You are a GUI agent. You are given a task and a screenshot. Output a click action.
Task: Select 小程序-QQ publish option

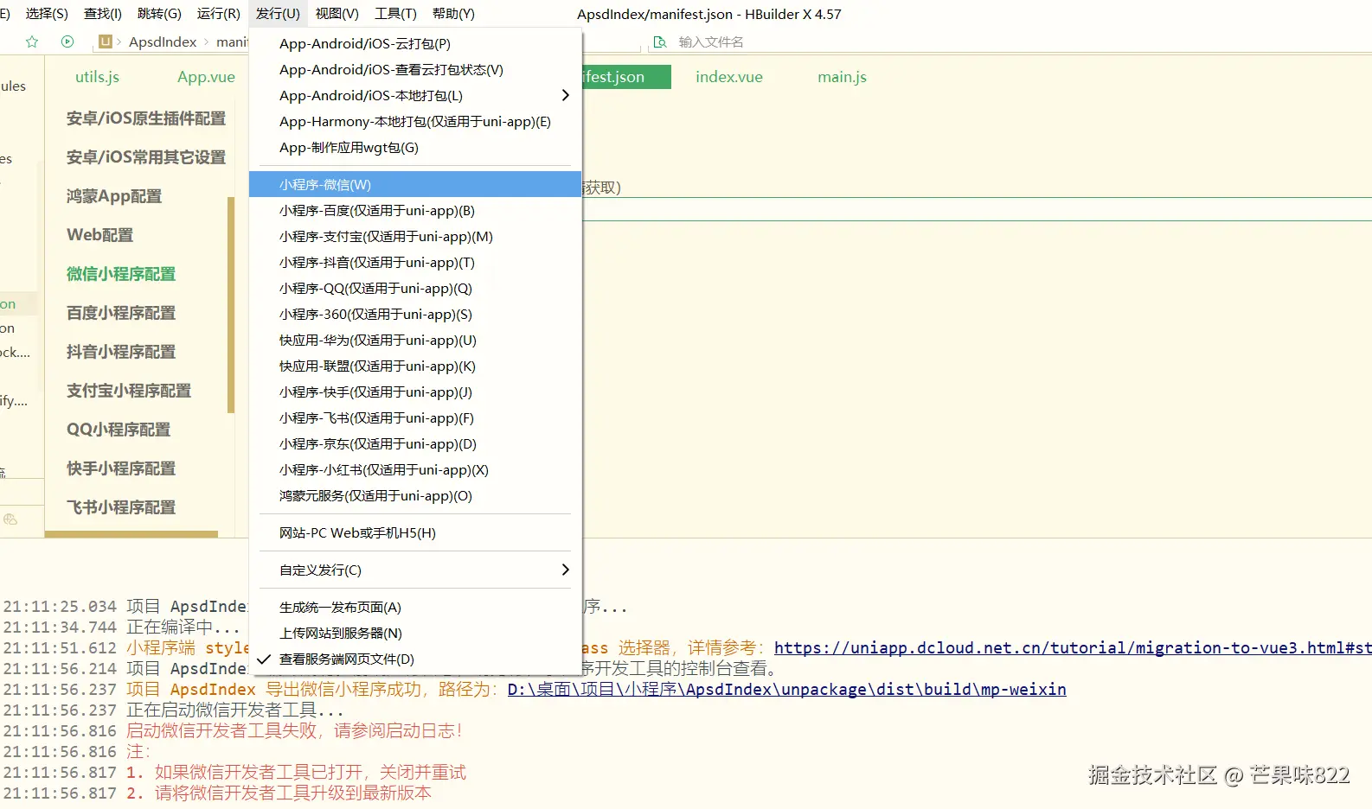[x=415, y=288]
